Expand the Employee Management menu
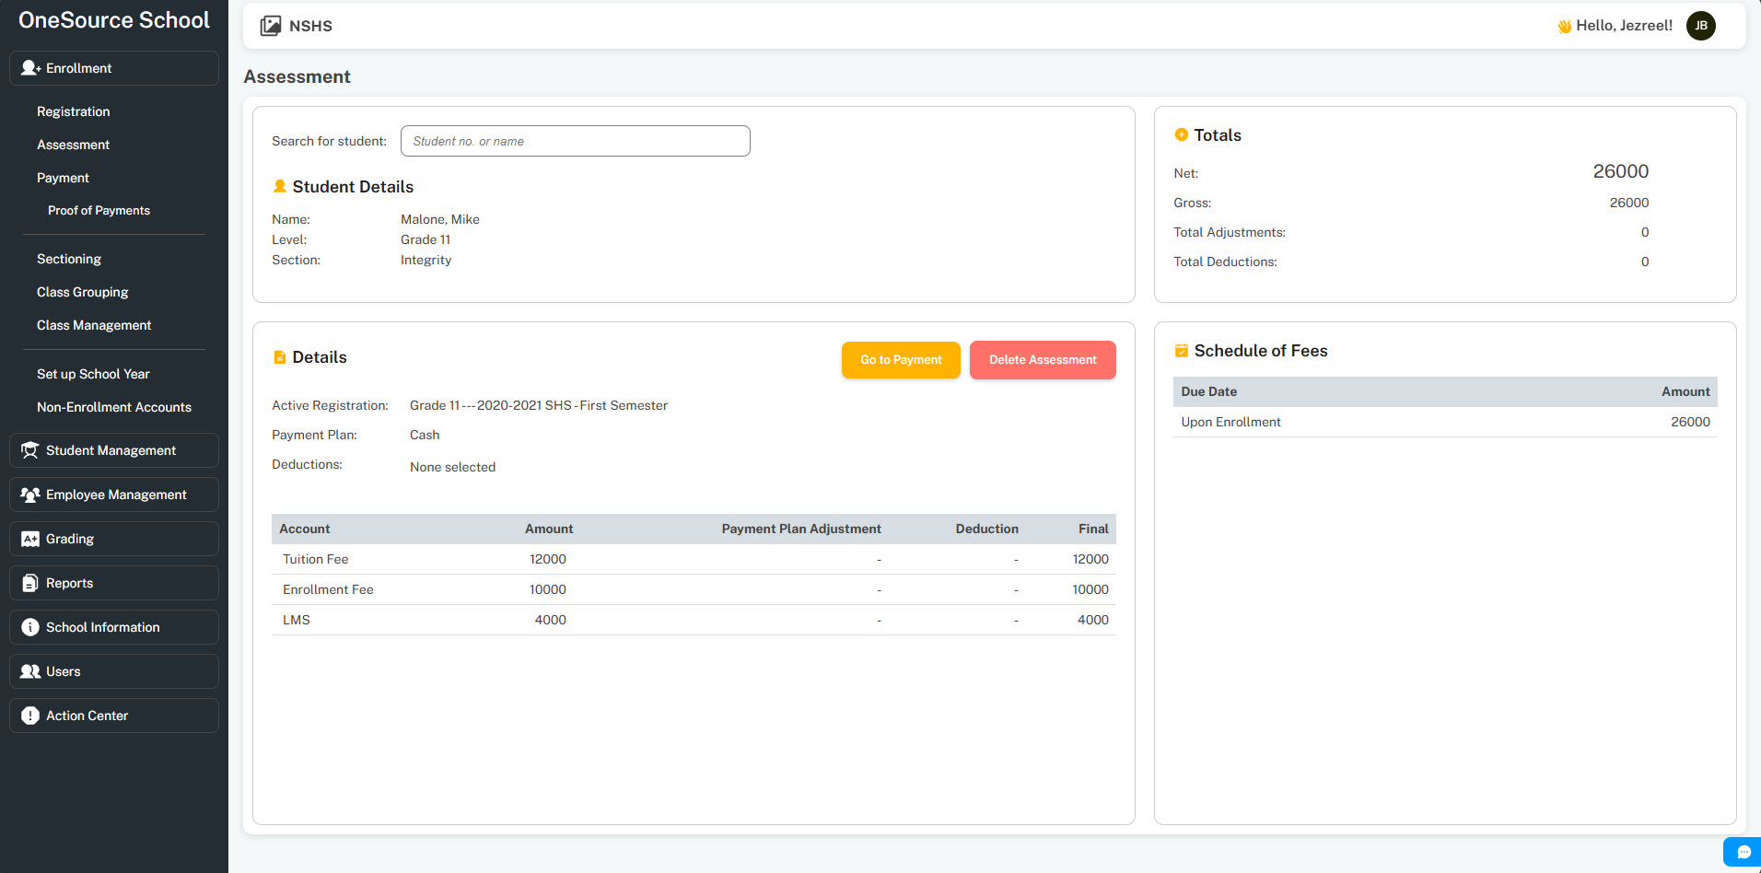Screen dimensions: 1761x873 tap(114, 495)
